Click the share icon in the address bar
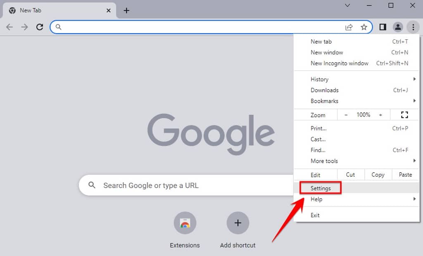 [x=349, y=27]
